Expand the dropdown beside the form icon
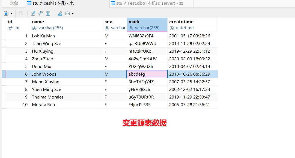 point(11,13)
